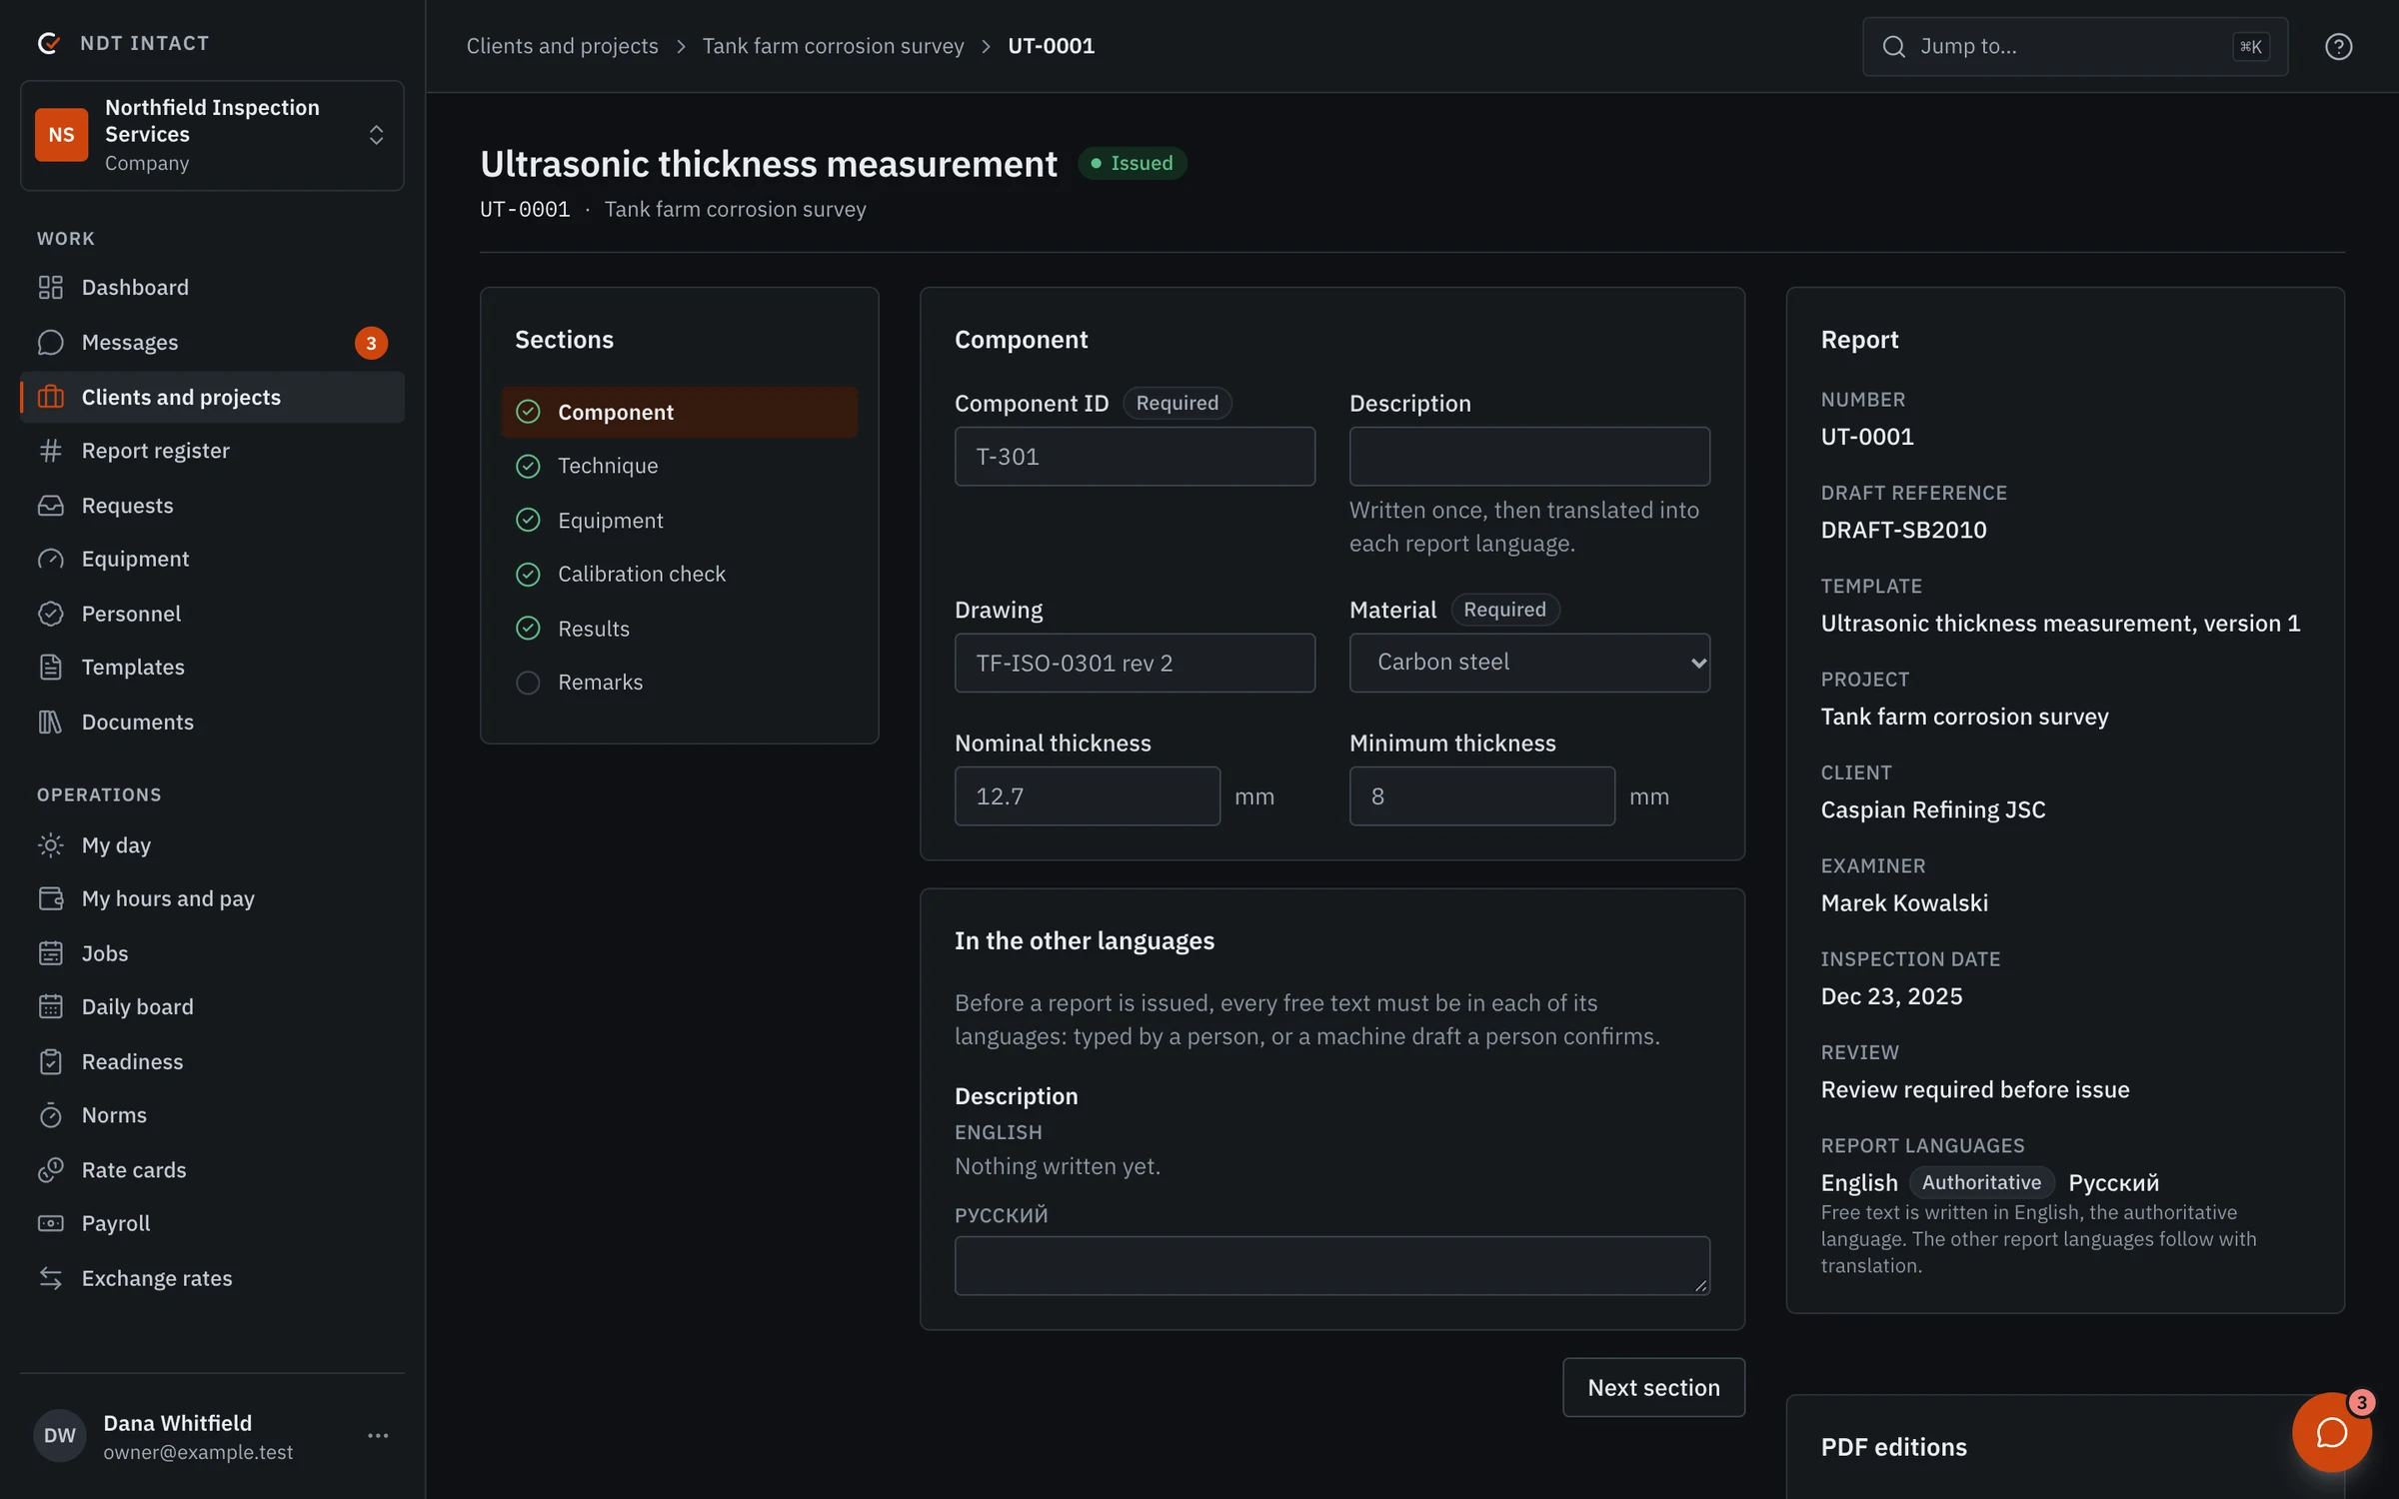Click the Русский description textarea
Image resolution: width=2399 pixels, height=1499 pixels.
pyautogui.click(x=1332, y=1266)
